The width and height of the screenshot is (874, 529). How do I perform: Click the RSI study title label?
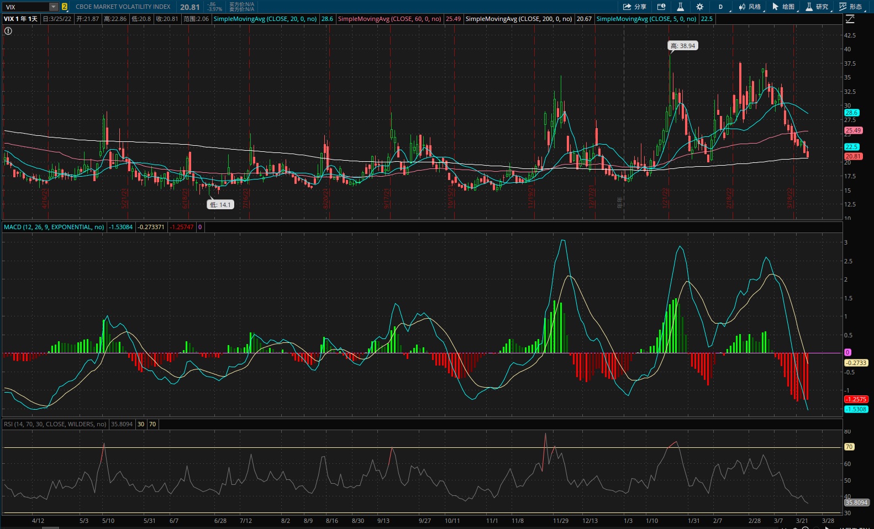(55, 424)
